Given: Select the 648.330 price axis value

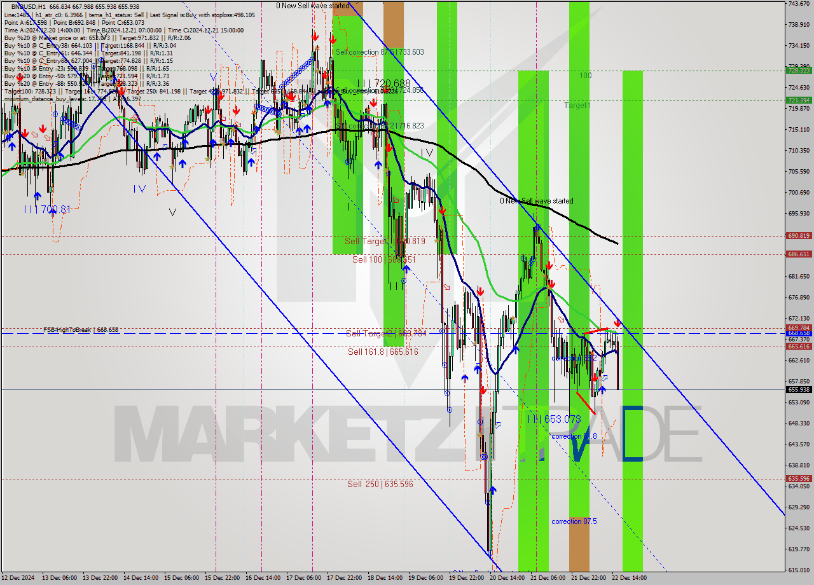Looking at the screenshot, I should point(799,423).
